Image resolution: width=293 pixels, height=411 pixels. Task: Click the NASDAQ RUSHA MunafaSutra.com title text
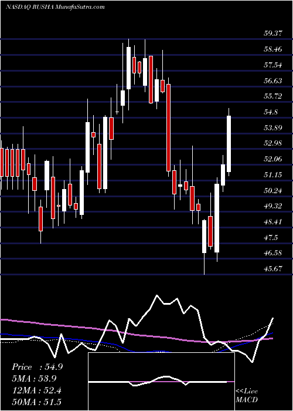coord(55,7)
